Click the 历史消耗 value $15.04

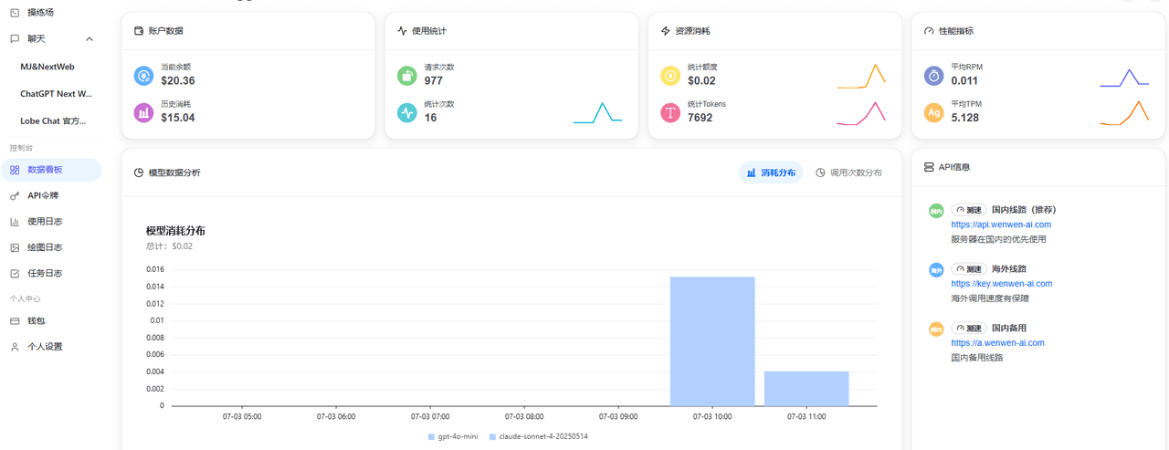178,118
